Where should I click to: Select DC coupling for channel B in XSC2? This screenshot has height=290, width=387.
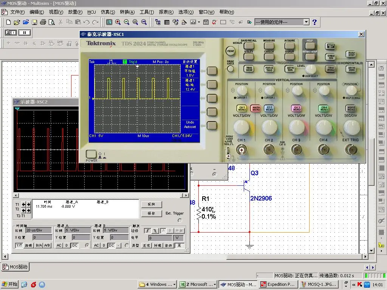click(x=111, y=245)
